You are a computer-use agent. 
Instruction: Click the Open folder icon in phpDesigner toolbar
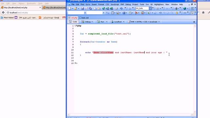point(75,9)
